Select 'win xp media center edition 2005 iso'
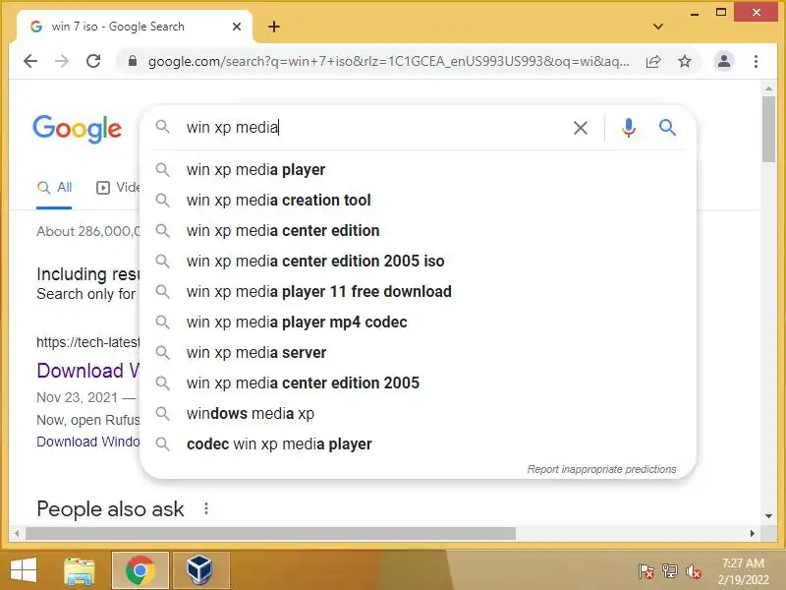Image resolution: width=786 pixels, height=590 pixels. pyautogui.click(x=419, y=261)
